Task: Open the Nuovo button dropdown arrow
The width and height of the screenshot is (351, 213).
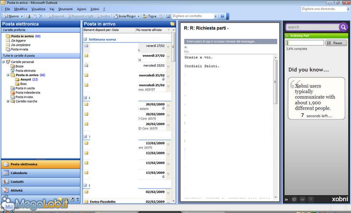Action: click(22, 16)
